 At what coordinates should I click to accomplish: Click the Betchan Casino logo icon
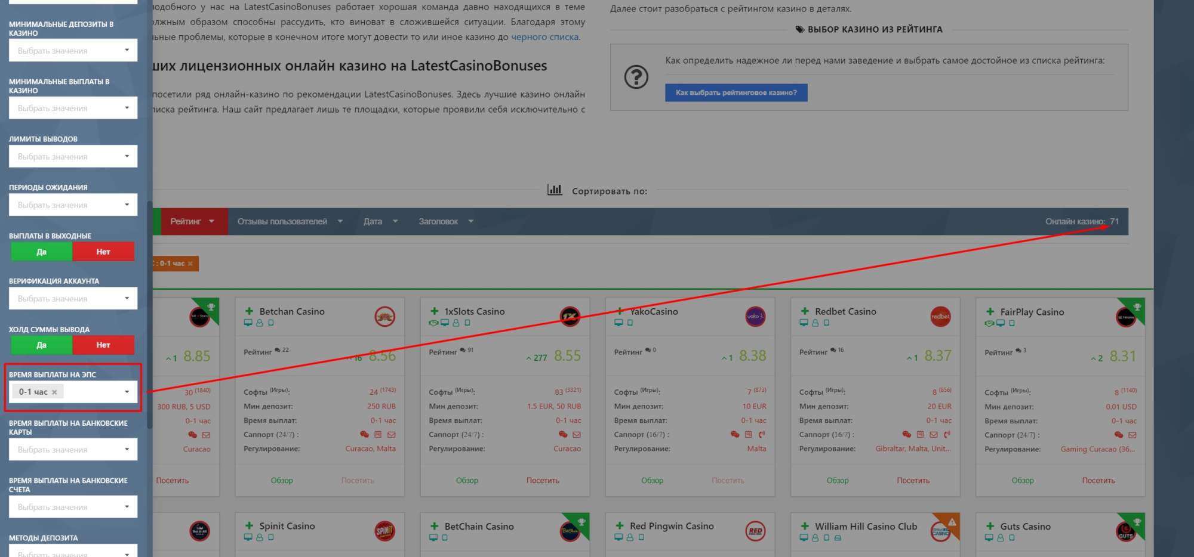[384, 317]
